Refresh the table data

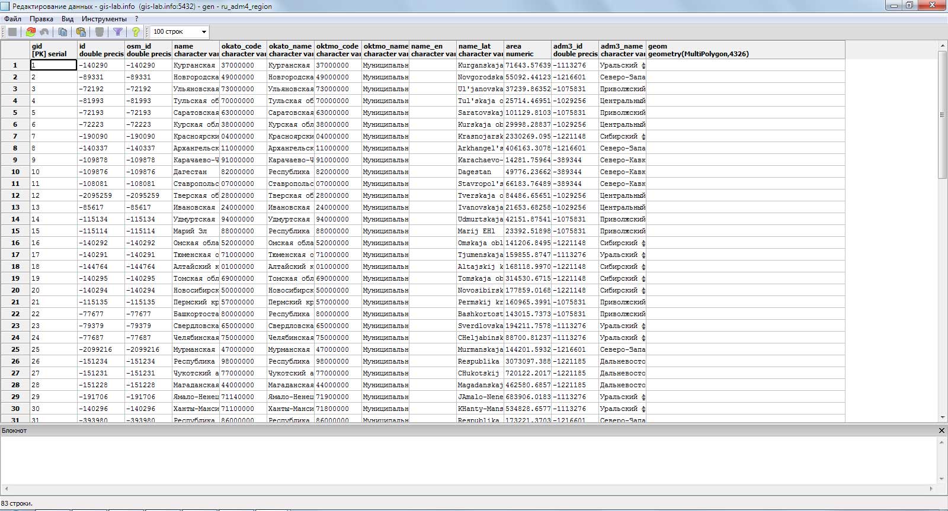pos(31,32)
